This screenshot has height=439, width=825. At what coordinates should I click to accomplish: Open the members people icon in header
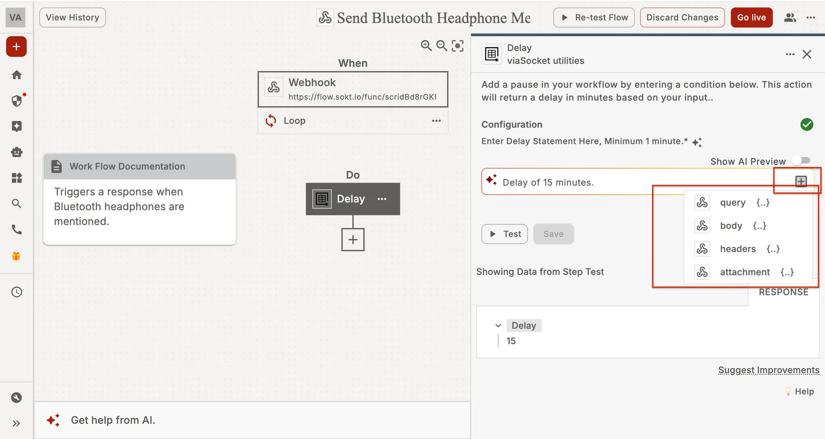point(790,18)
